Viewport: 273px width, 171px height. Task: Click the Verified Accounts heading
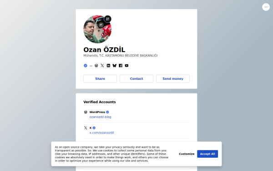100,102
